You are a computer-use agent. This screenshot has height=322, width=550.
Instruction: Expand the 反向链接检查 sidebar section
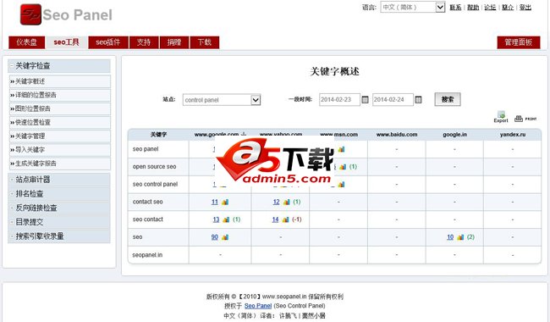click(x=59, y=208)
